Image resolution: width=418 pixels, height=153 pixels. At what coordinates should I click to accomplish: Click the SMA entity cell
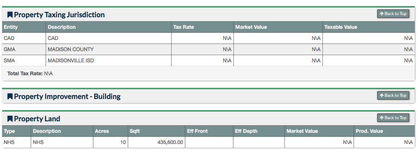click(x=24, y=60)
